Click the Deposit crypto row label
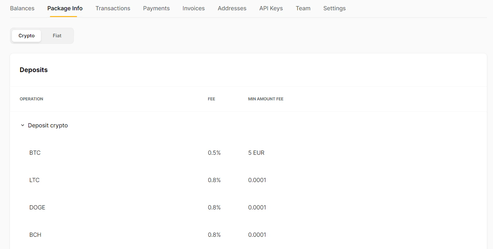Image resolution: width=493 pixels, height=249 pixels. 48,125
